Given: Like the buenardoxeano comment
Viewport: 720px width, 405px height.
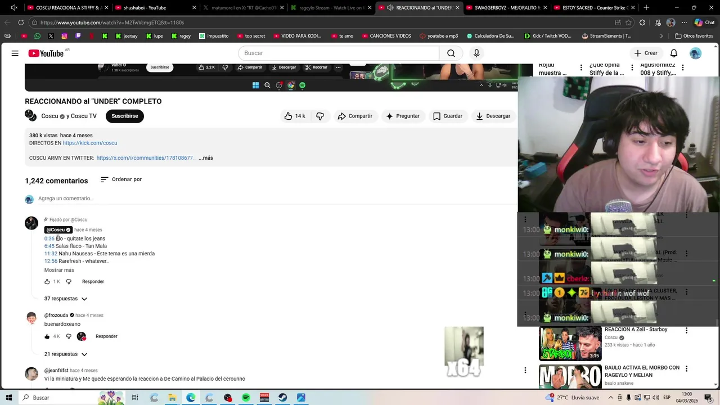Looking at the screenshot, I should click(47, 336).
